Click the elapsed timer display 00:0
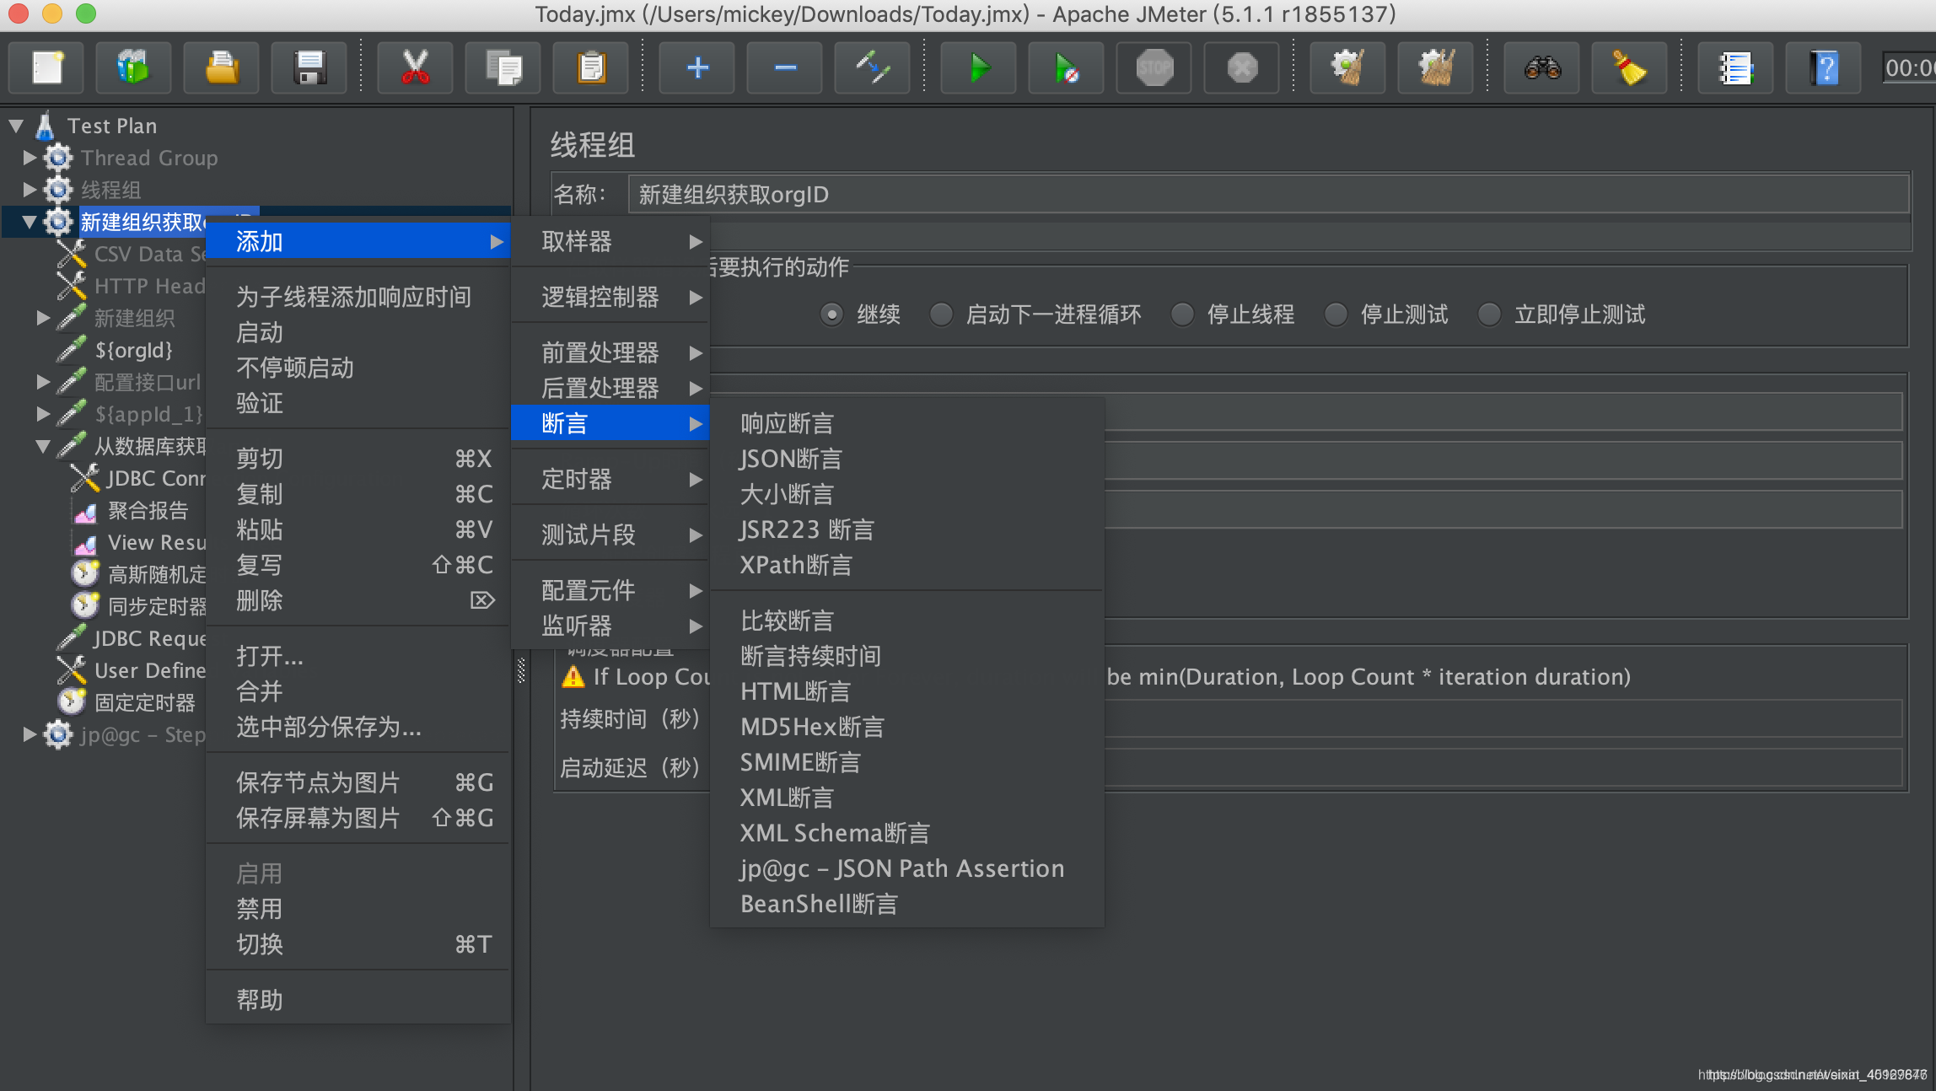 point(1910,67)
